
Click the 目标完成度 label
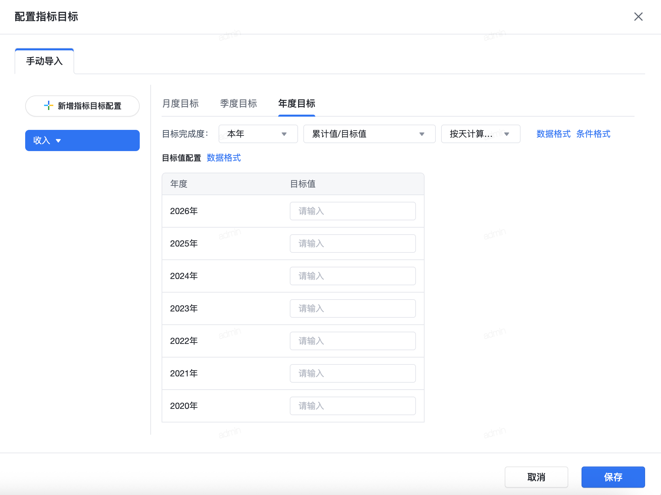[x=185, y=134]
